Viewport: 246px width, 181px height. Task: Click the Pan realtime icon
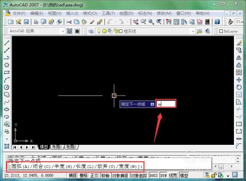(x=136, y=22)
